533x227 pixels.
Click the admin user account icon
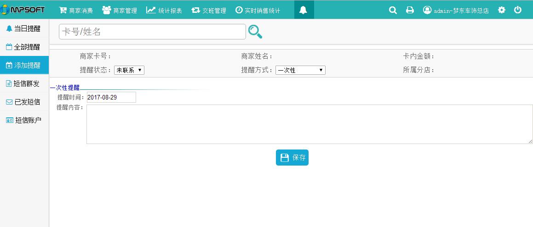pos(427,10)
